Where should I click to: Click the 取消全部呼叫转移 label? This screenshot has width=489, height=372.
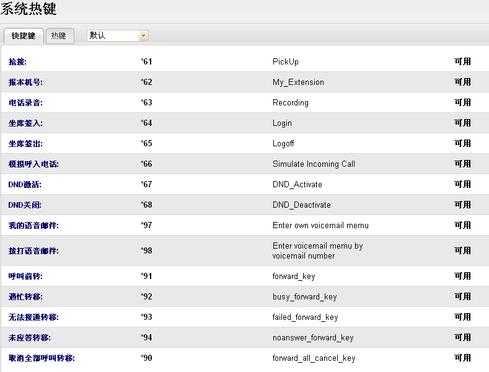coord(42,358)
